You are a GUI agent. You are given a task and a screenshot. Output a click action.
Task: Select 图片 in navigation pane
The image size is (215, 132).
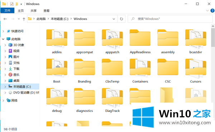click(16, 57)
